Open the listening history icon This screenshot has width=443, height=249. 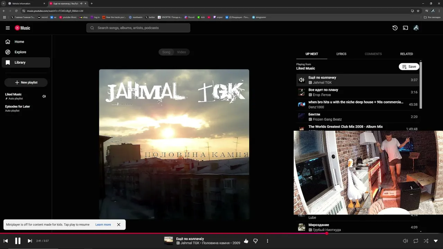[x=395, y=28]
